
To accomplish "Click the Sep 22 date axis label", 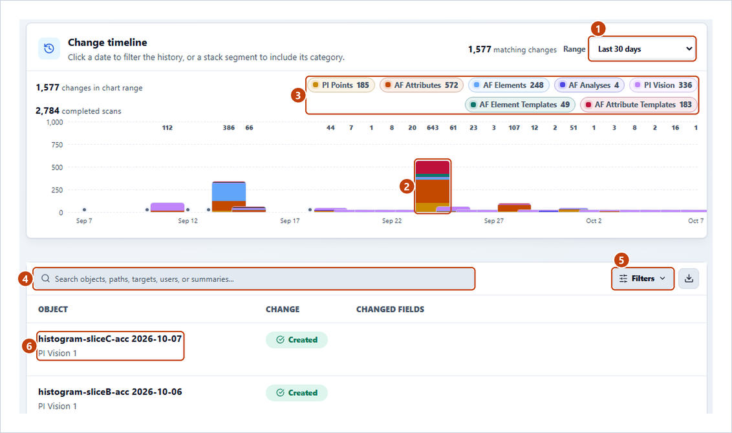I will pyautogui.click(x=392, y=220).
